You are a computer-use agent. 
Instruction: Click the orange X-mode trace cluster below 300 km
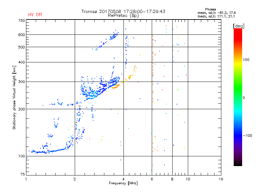point(116,86)
